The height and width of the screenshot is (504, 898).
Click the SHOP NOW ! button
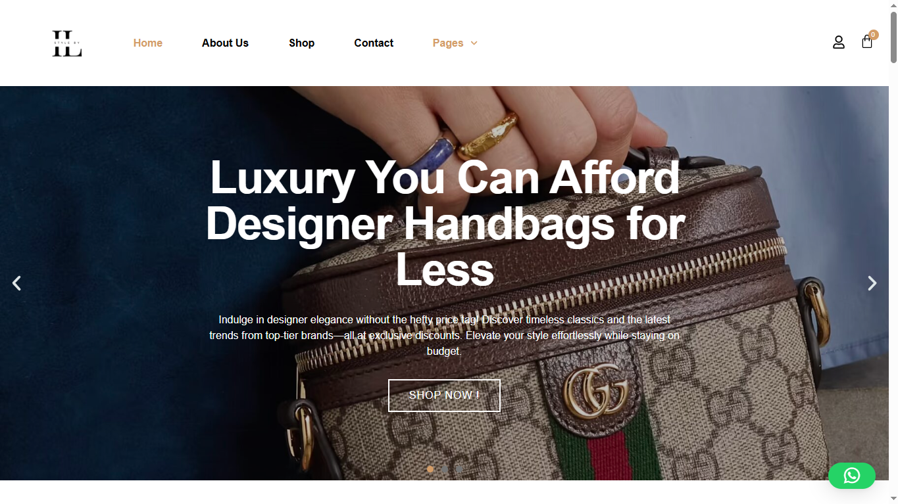point(444,396)
